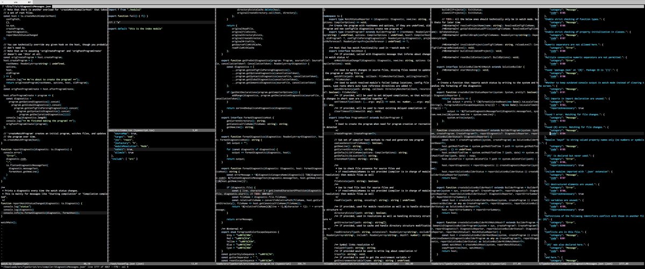
Task: Click the 'compiler/program.ts (typescript)' status line
Action: 269,264
